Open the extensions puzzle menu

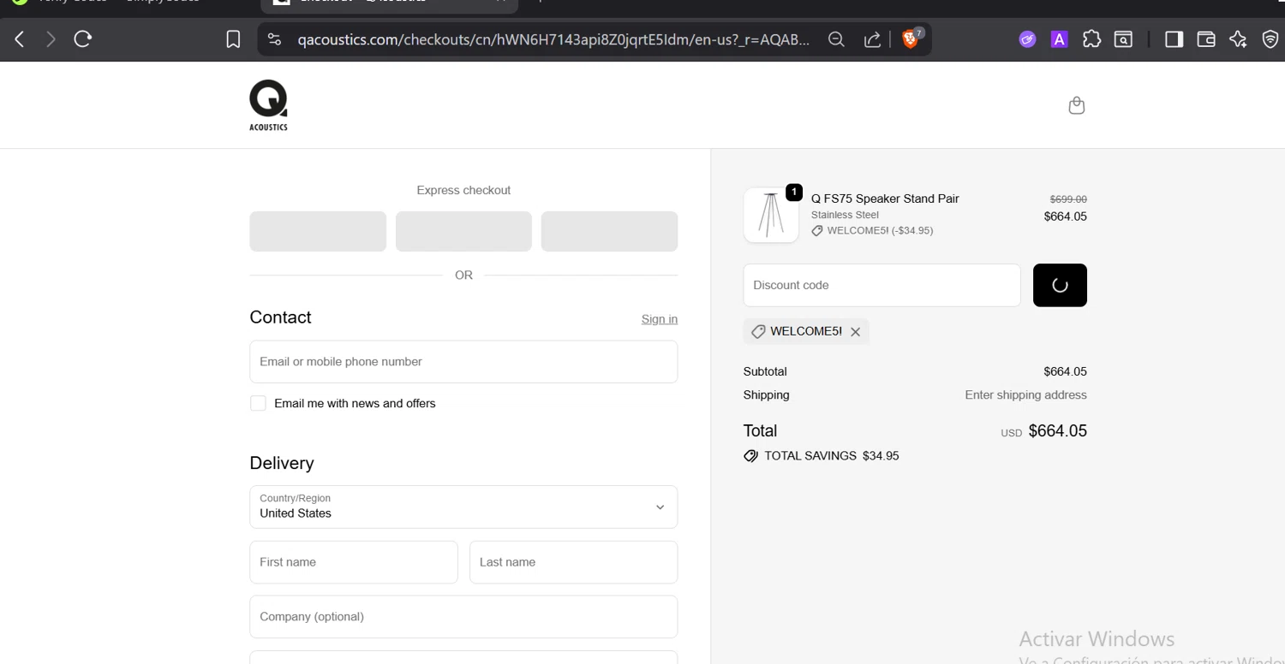[1091, 39]
